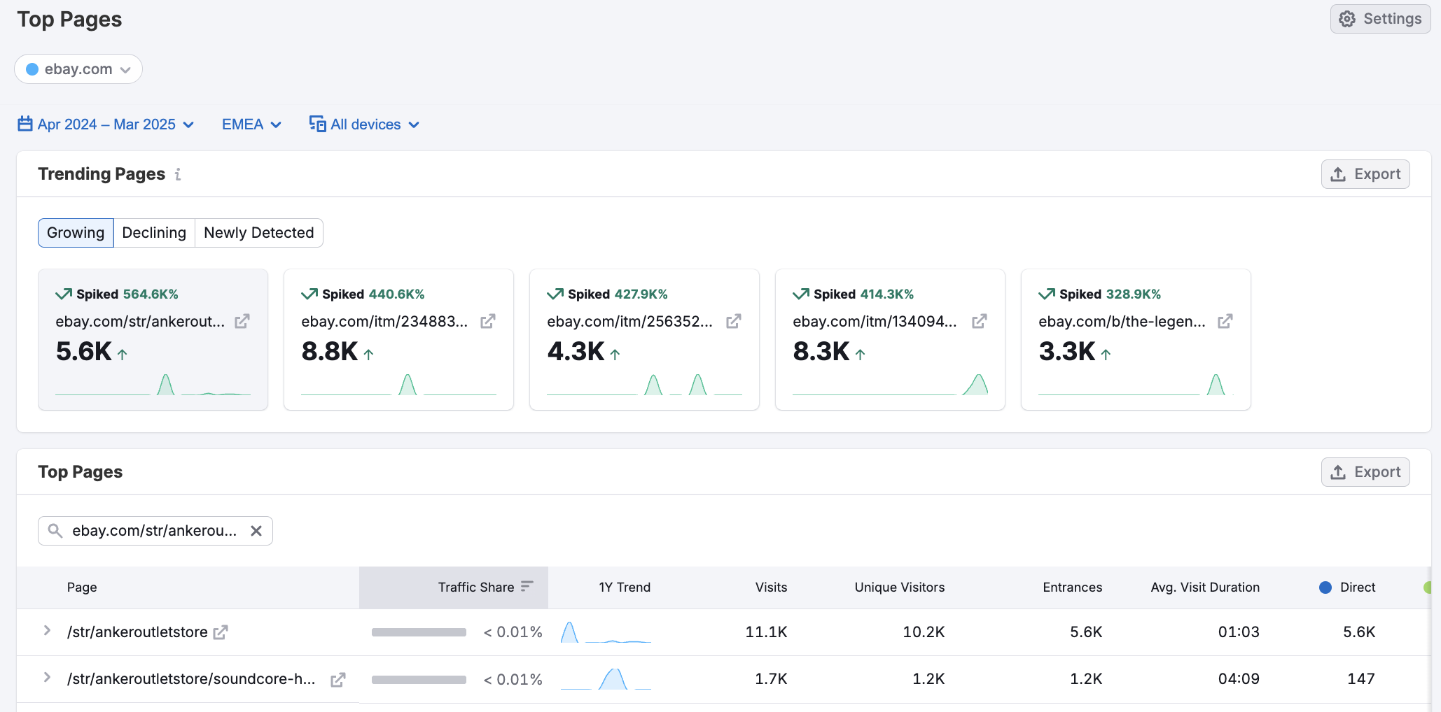Open /str/ankeroutletstore page in new tab
The width and height of the screenshot is (1441, 712).
[221, 632]
